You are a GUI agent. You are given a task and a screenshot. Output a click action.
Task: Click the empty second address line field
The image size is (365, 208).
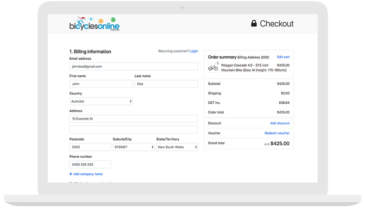[x=134, y=130]
